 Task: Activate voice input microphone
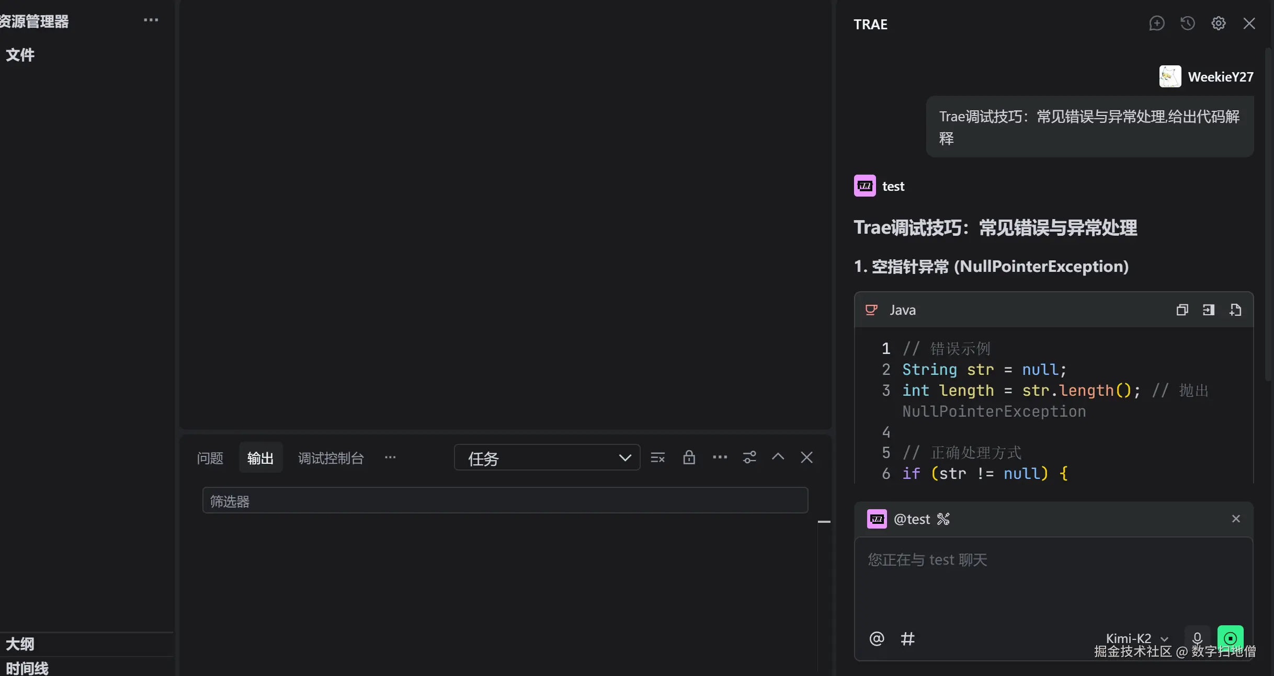pos(1198,638)
